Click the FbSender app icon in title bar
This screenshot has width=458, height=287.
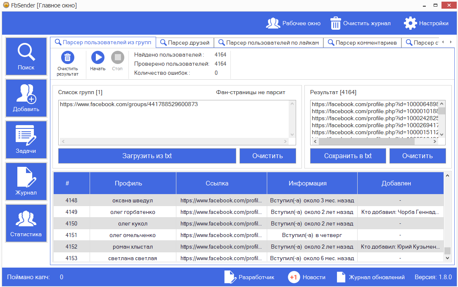pos(6,5)
